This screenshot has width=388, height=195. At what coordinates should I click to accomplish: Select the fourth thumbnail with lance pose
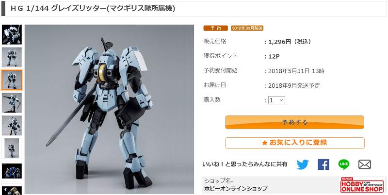pos(12,103)
